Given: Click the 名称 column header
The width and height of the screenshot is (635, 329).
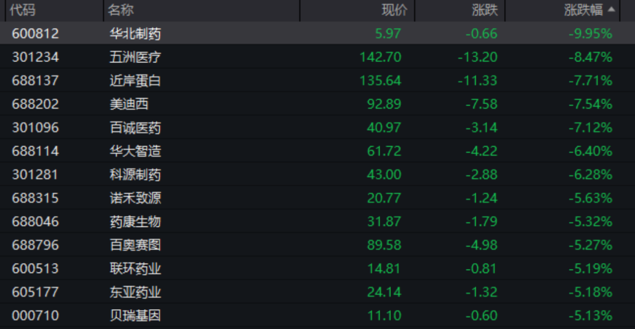Looking at the screenshot, I should tap(121, 10).
